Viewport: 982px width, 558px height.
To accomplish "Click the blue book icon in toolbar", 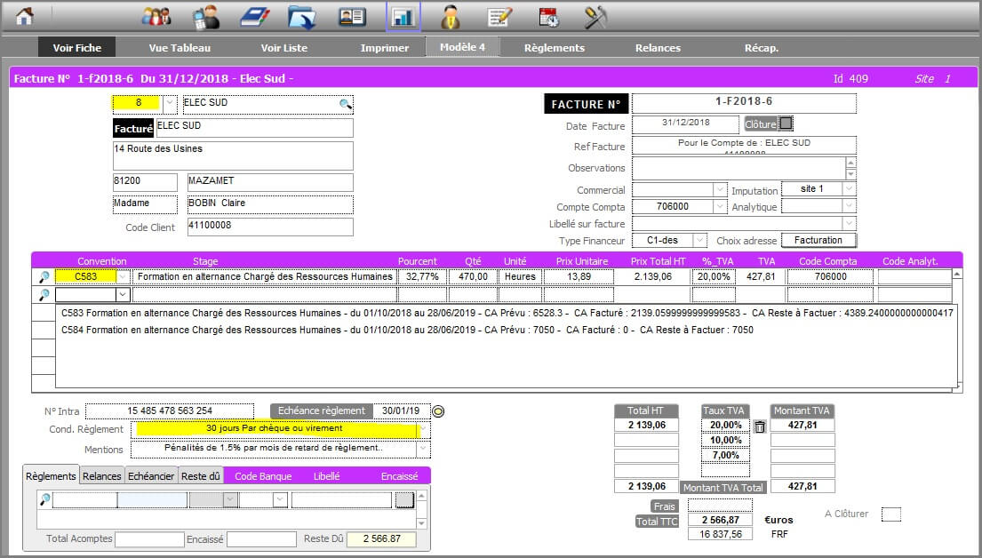I will 255,16.
